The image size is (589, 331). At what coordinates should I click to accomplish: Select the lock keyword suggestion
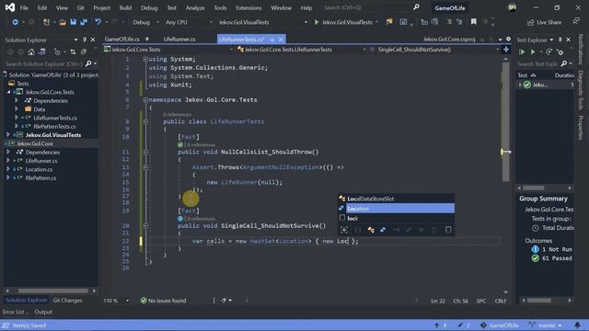(x=397, y=219)
